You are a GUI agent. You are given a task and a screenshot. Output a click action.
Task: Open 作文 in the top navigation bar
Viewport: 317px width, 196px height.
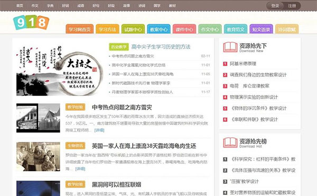click(35, 6)
